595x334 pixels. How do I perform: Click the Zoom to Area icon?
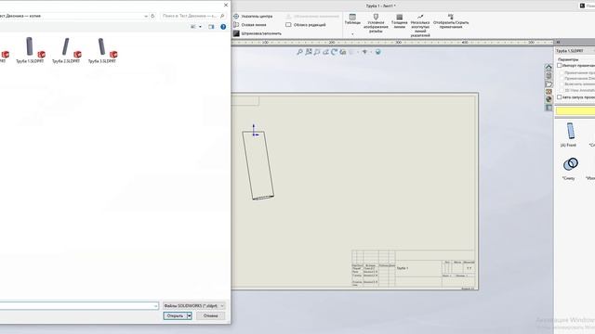[309, 52]
